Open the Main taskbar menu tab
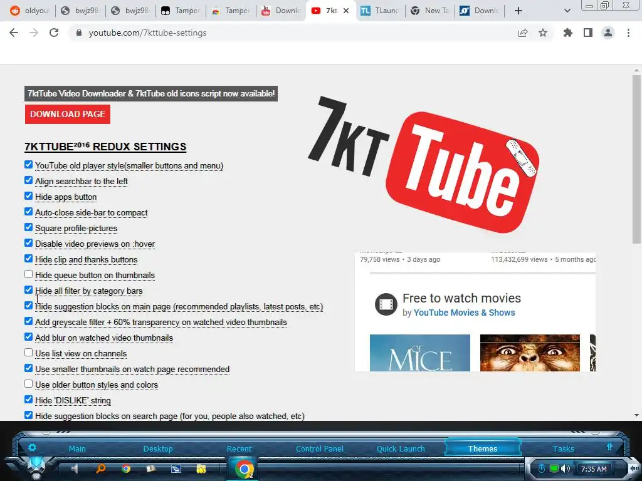Image resolution: width=642 pixels, height=481 pixels. click(77, 448)
